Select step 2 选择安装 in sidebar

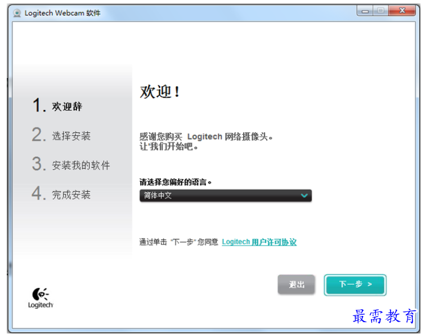coord(61,135)
